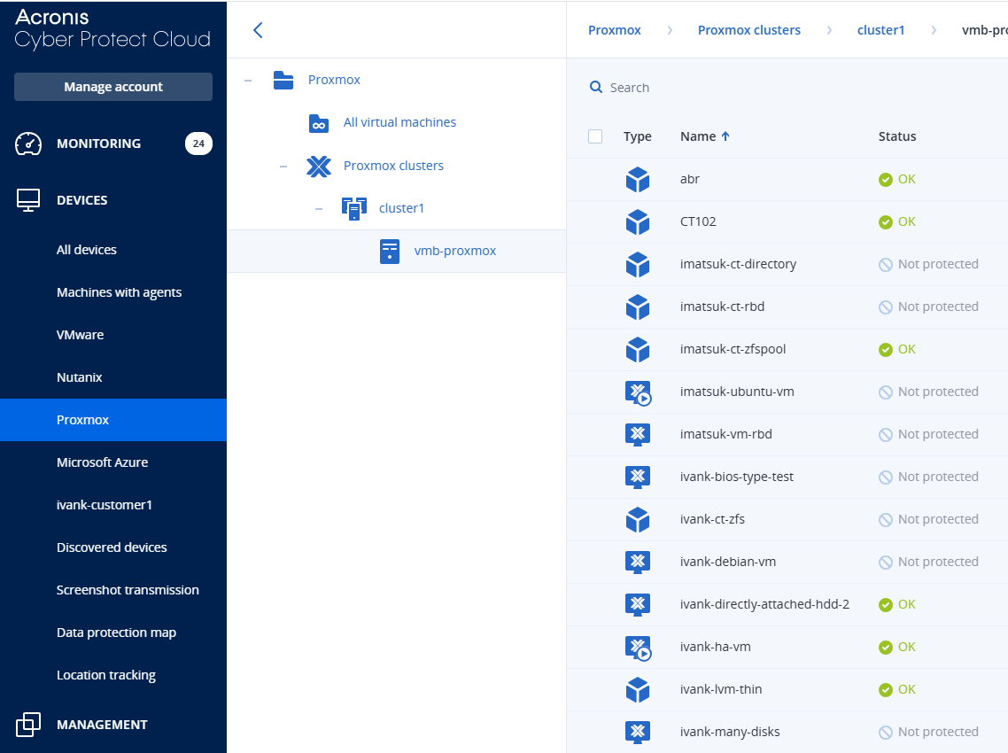Viewport: 1008px width, 753px height.
Task: Click the Acronis Cyber Protect Cloud logo
Action: 112,28
